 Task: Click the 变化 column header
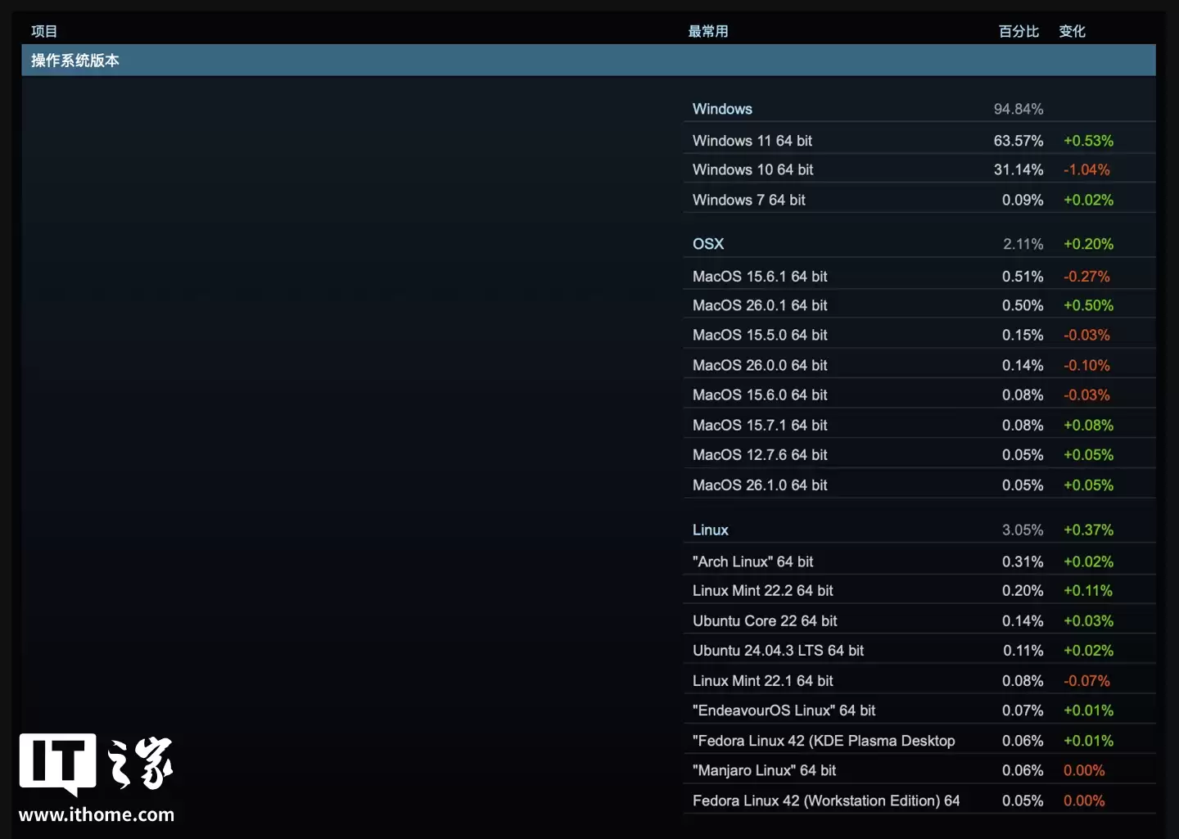(1072, 31)
